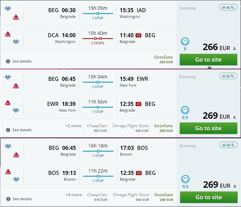Image resolution: width=241 pixels, height=207 pixels.
Task: Click the +1 day badge next to 11:40
Action: click(x=138, y=35)
